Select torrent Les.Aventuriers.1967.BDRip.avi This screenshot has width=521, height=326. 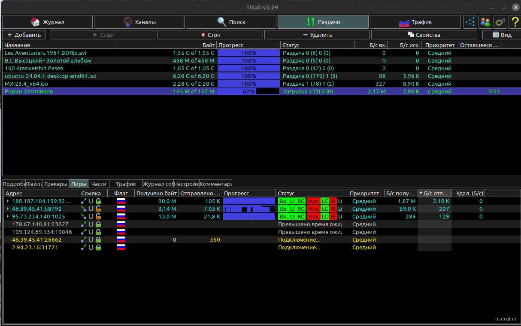(45, 53)
